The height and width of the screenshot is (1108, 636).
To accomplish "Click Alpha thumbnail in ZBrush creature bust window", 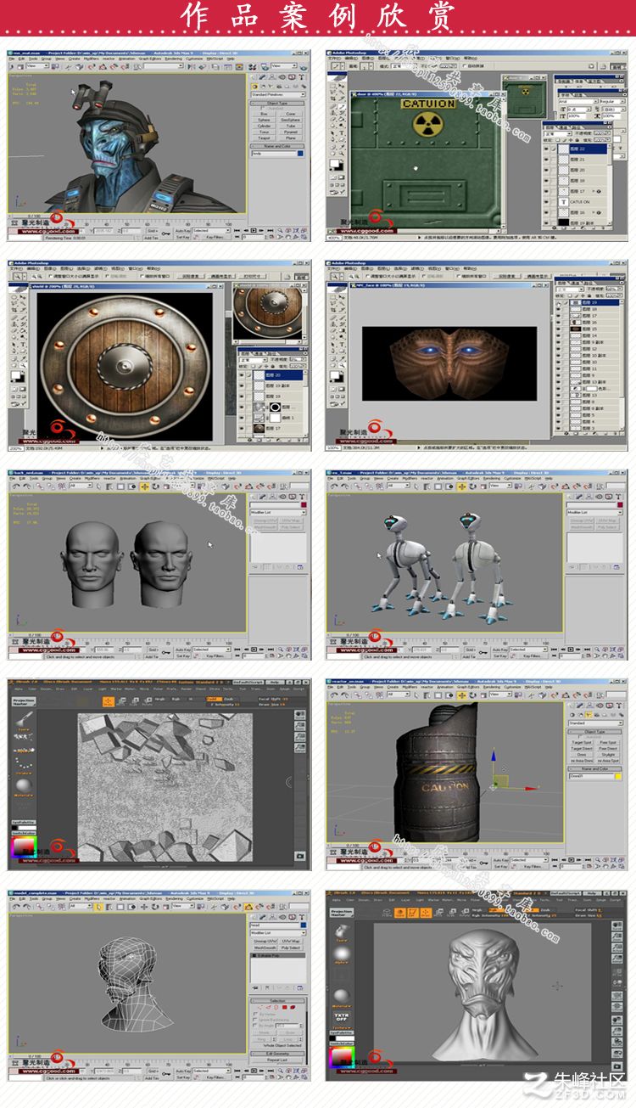I will click(341, 953).
